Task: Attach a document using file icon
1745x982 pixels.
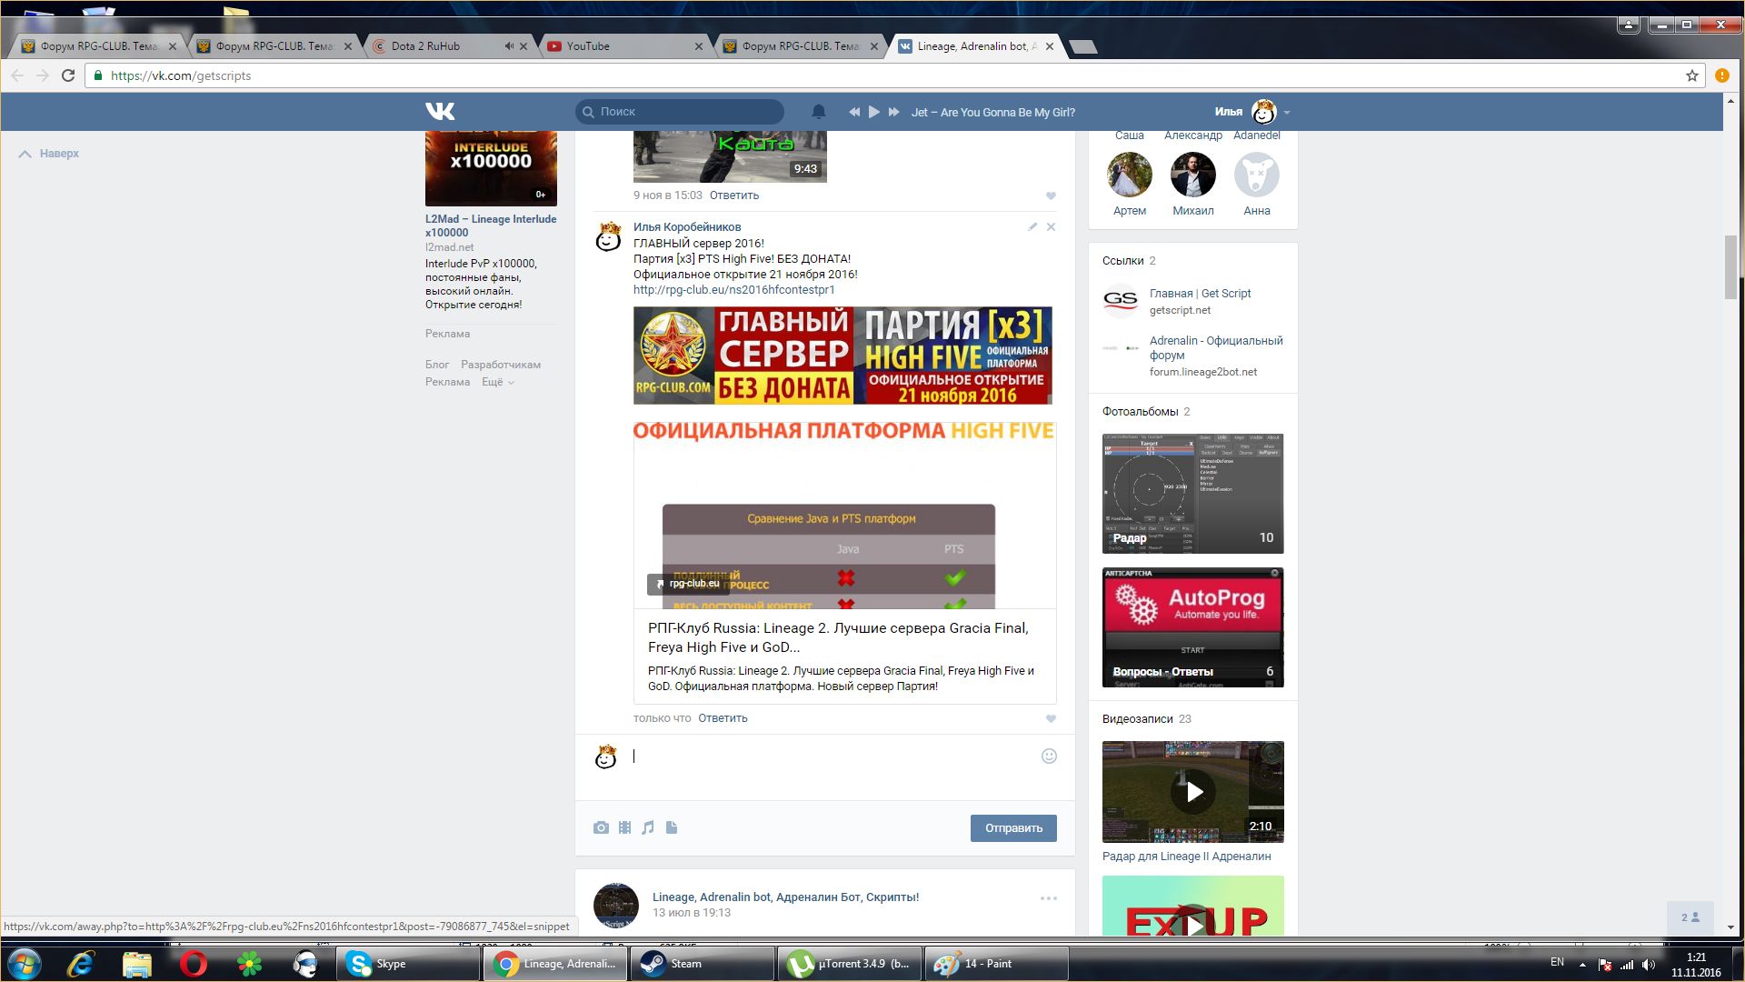Action: pyautogui.click(x=672, y=827)
